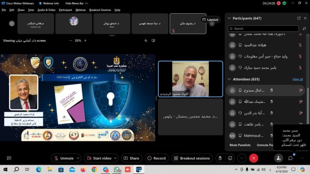This screenshot has height=174, width=310.
Task: Click the red recording indicator near timer
Action: (x=279, y=3)
